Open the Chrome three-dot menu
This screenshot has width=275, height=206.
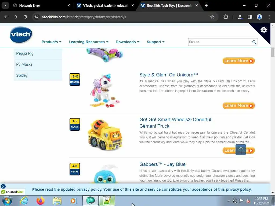(x=269, y=17)
